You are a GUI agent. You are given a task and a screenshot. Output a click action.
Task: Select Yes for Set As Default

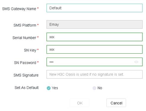49,88
